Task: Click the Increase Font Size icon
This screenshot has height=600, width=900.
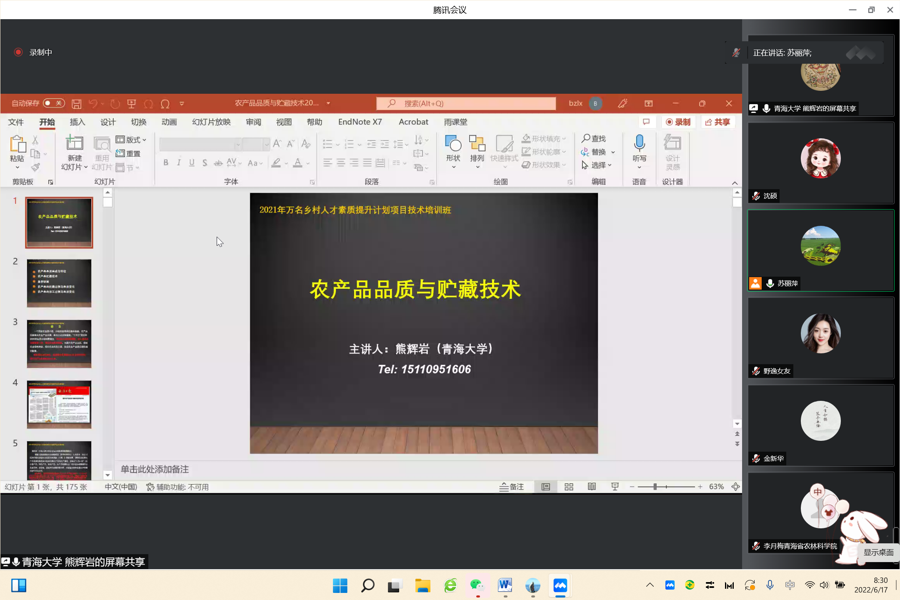Action: 277,144
